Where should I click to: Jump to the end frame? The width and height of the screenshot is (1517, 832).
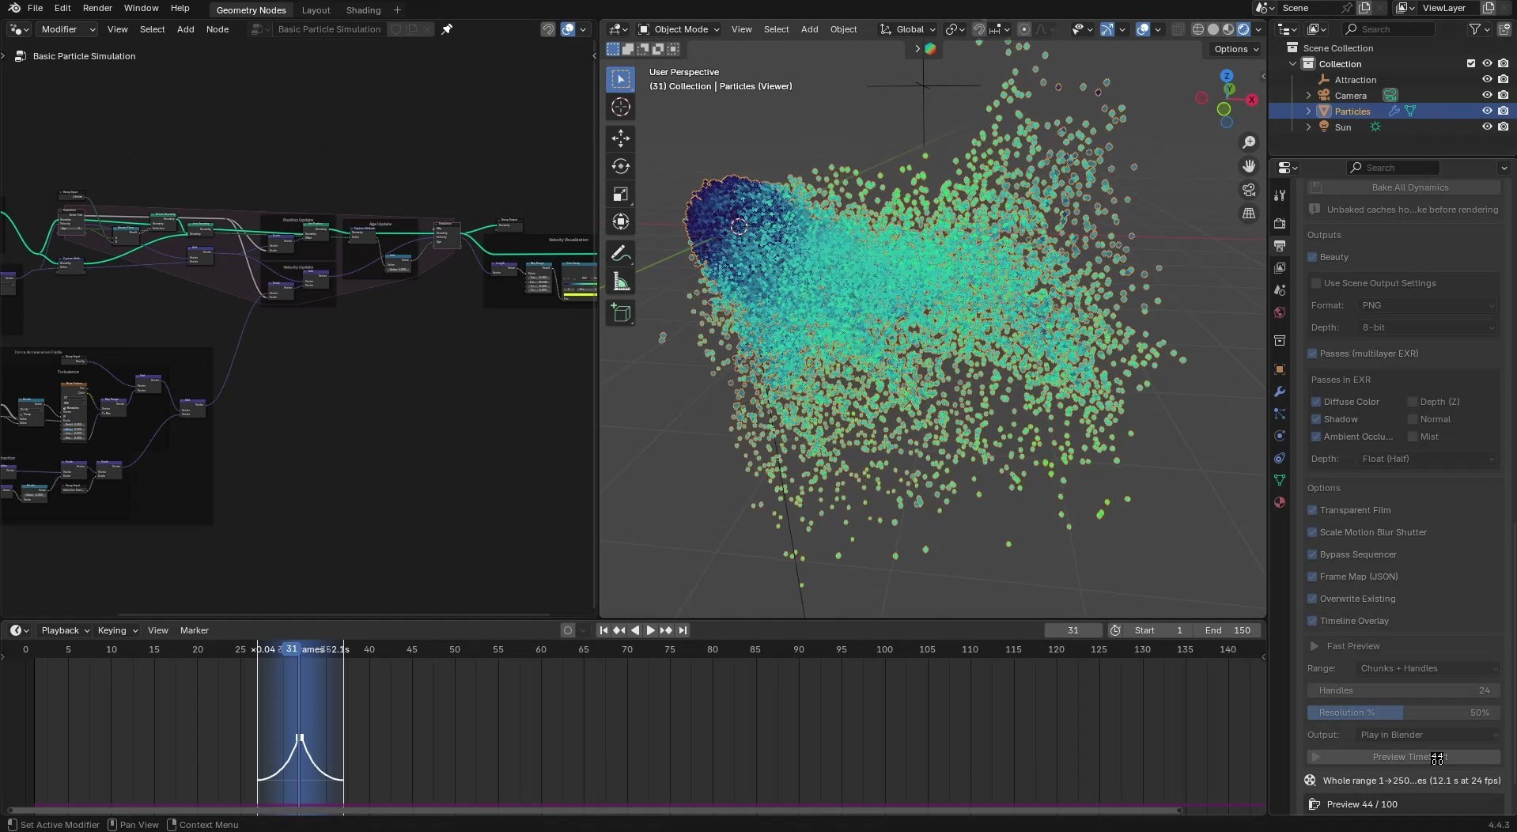(683, 630)
